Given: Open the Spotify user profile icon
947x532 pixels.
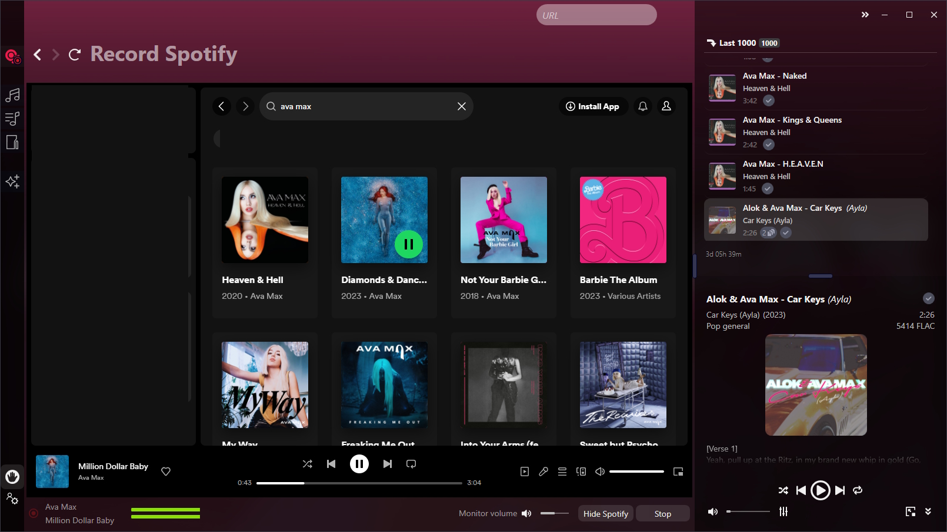Looking at the screenshot, I should (x=666, y=106).
